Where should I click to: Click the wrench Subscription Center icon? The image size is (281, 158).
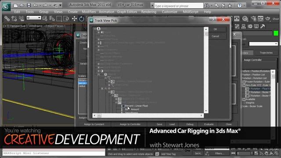216,6
